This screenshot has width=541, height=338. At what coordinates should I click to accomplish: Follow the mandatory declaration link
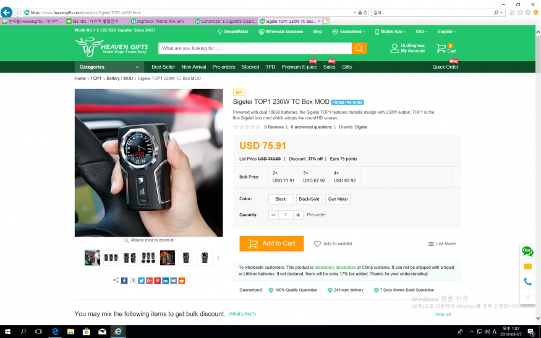click(335, 268)
